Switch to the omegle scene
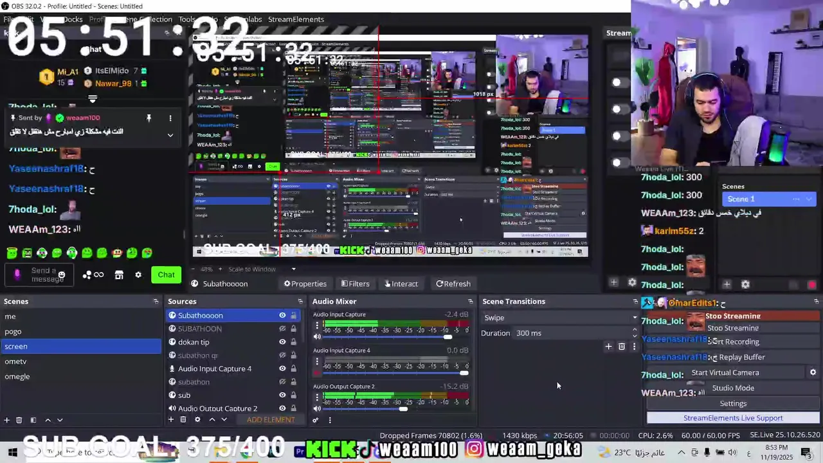 tap(80, 376)
